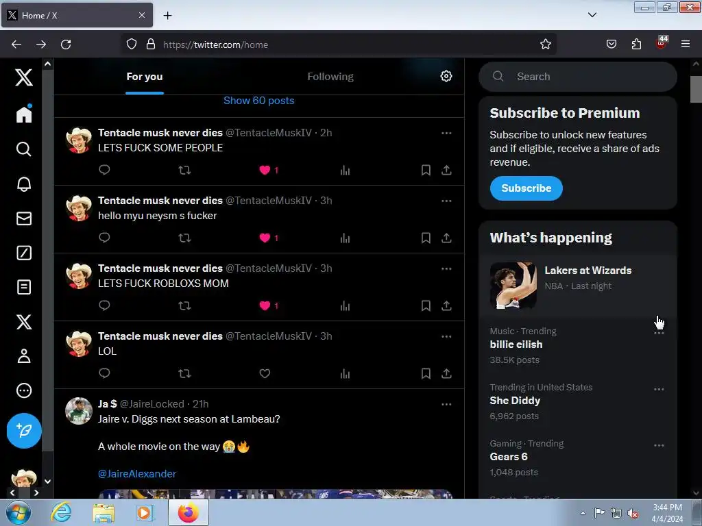Reply to the "LETS FUCK ROBLOXS MOM" post
The image size is (702, 526).
tap(104, 305)
